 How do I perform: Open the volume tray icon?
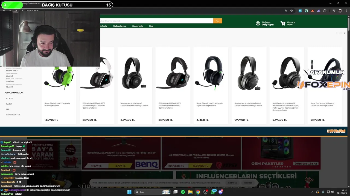[x=332, y=192]
